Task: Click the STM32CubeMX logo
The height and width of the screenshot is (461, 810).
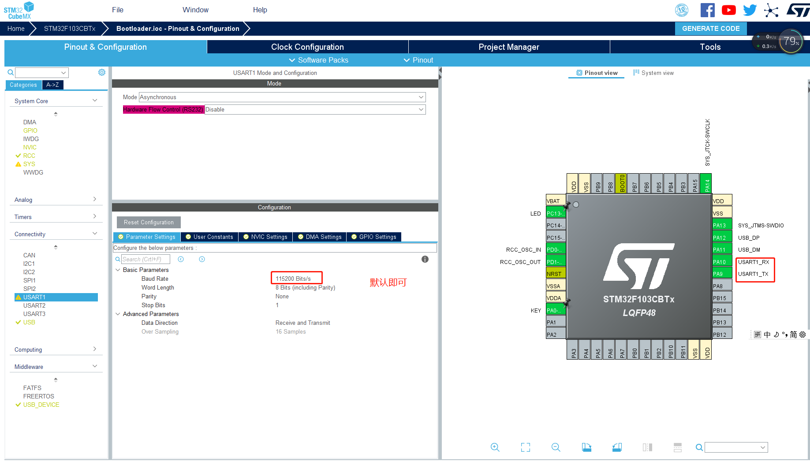Action: pos(19,11)
